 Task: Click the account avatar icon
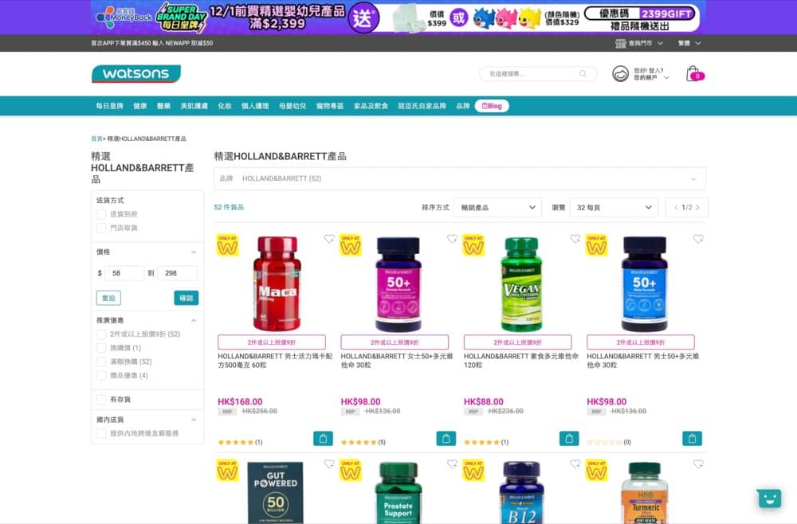[x=620, y=74]
